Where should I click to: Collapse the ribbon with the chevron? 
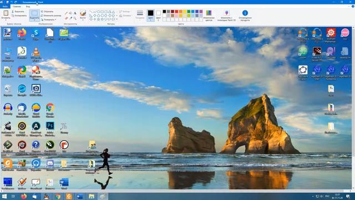[349, 6]
